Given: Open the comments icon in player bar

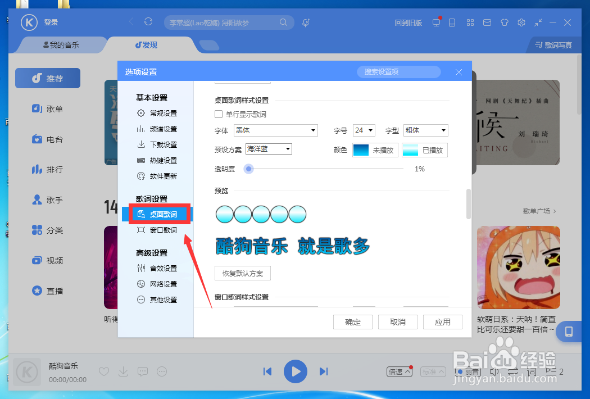Looking at the screenshot, I should click(143, 372).
